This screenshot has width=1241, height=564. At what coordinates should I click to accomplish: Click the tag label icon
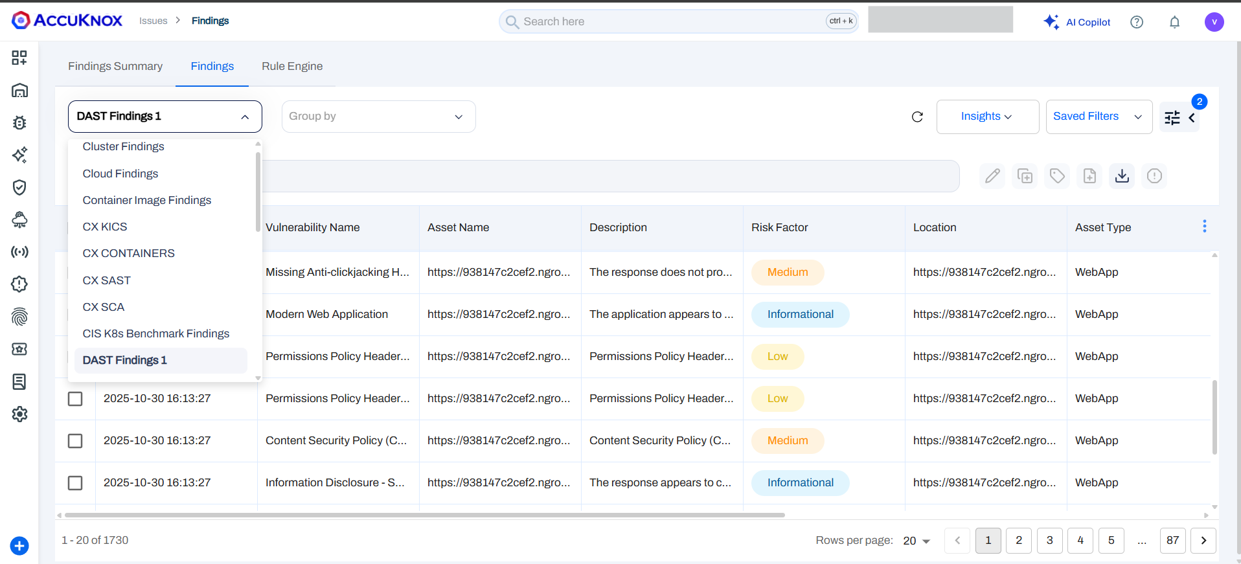[x=1057, y=175]
